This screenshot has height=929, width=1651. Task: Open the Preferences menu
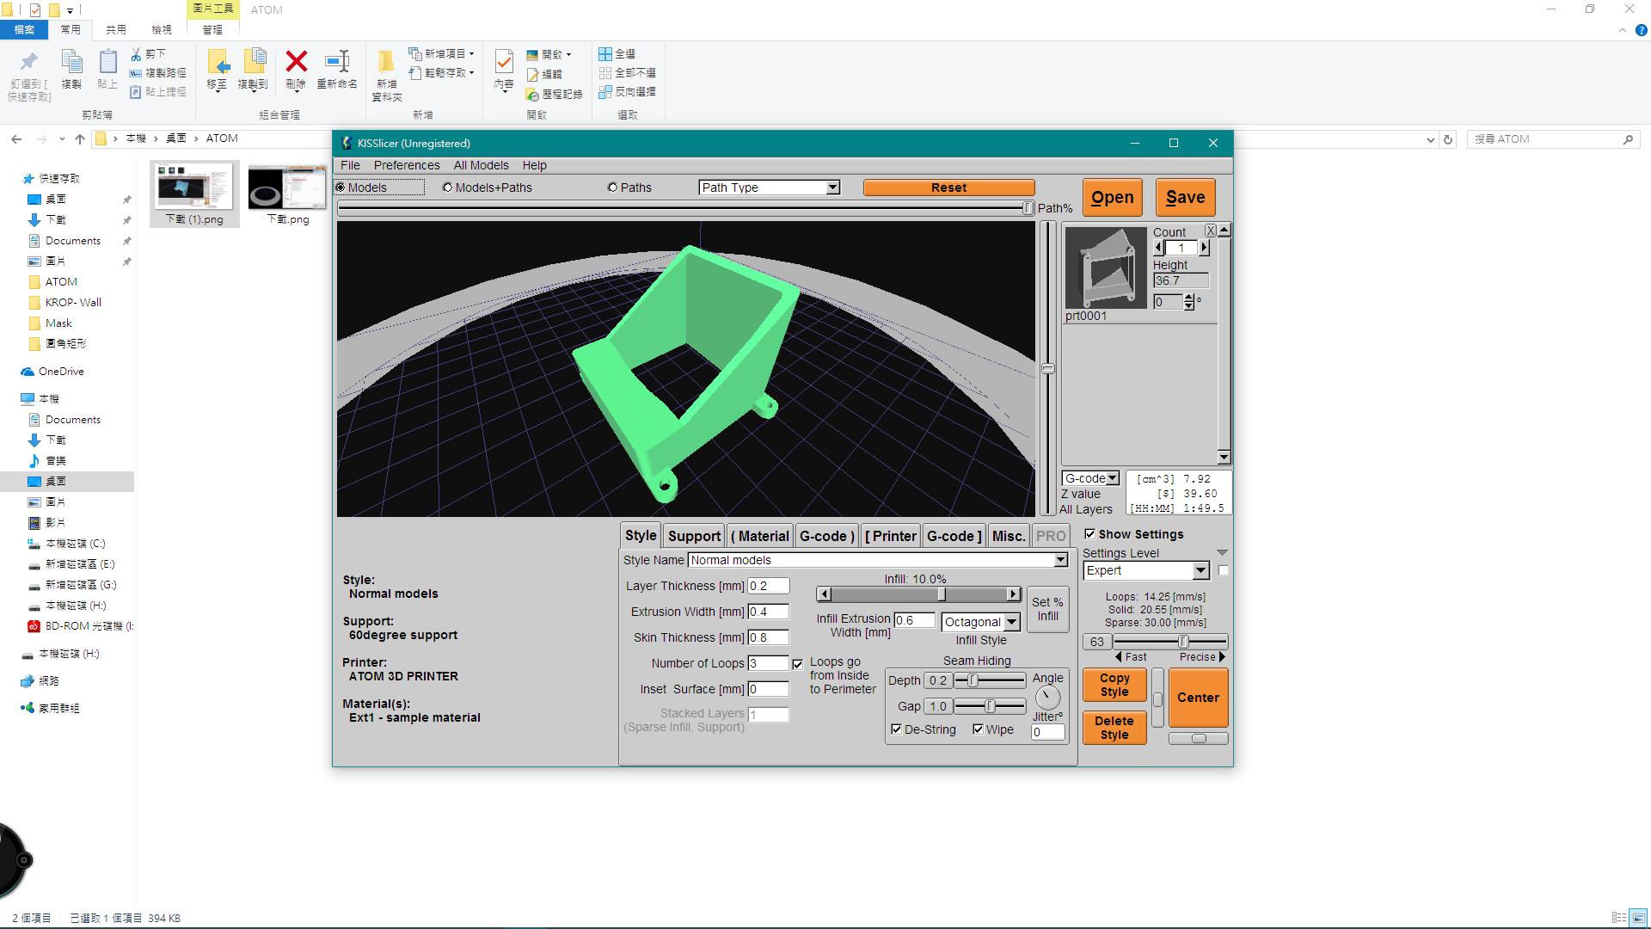point(407,165)
